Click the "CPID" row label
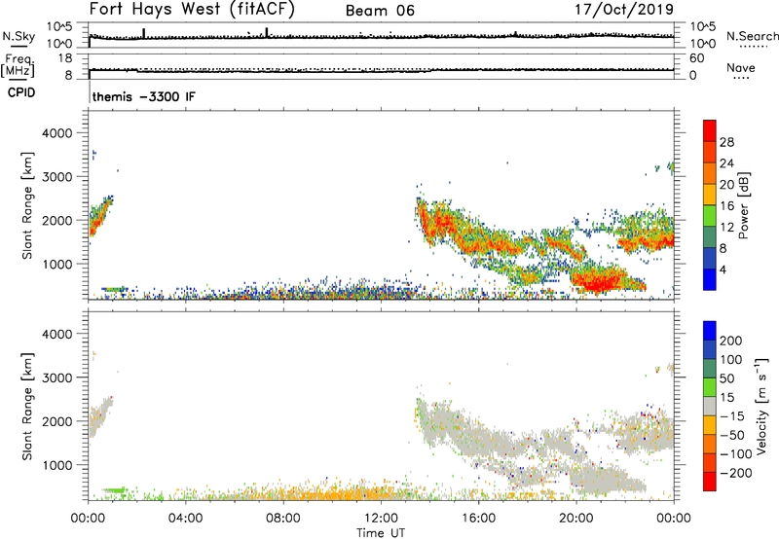This screenshot has width=779, height=539. click(x=21, y=92)
